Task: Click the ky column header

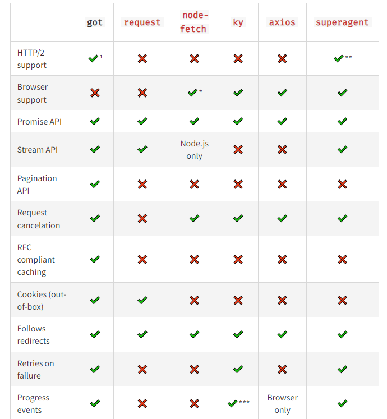Action: coord(238,22)
